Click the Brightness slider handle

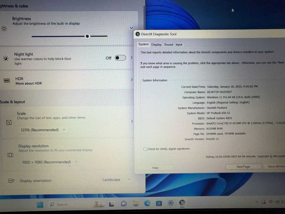(x=87, y=36)
